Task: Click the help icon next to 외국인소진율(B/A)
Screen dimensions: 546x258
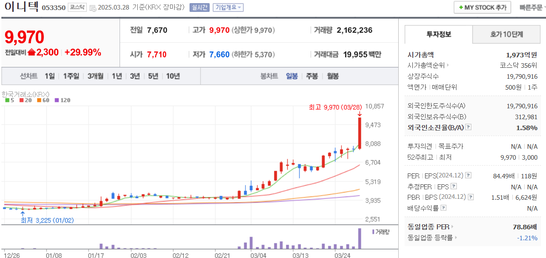Action: click(468, 128)
